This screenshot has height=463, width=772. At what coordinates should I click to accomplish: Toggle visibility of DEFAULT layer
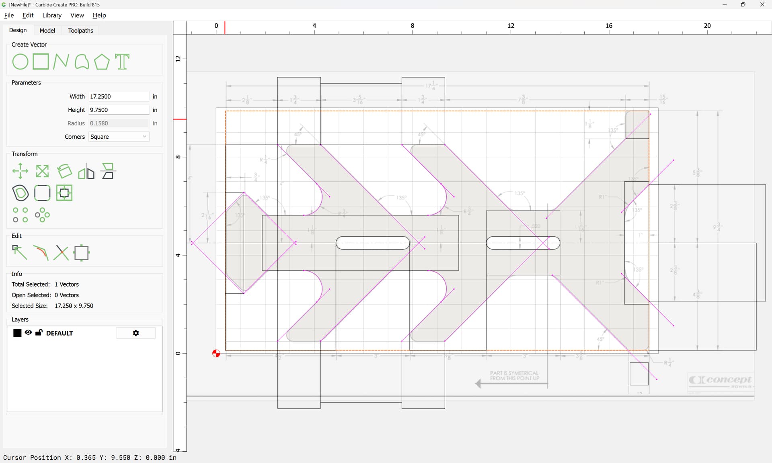point(28,332)
